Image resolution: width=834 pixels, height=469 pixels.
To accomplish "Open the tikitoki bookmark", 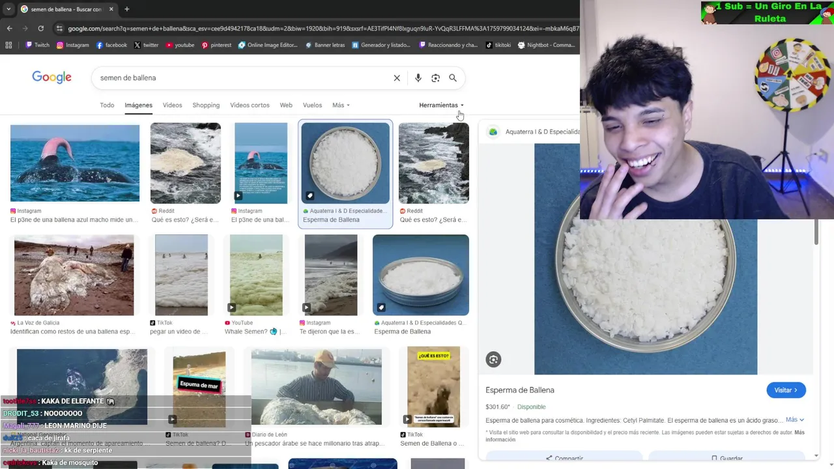I will coord(498,45).
